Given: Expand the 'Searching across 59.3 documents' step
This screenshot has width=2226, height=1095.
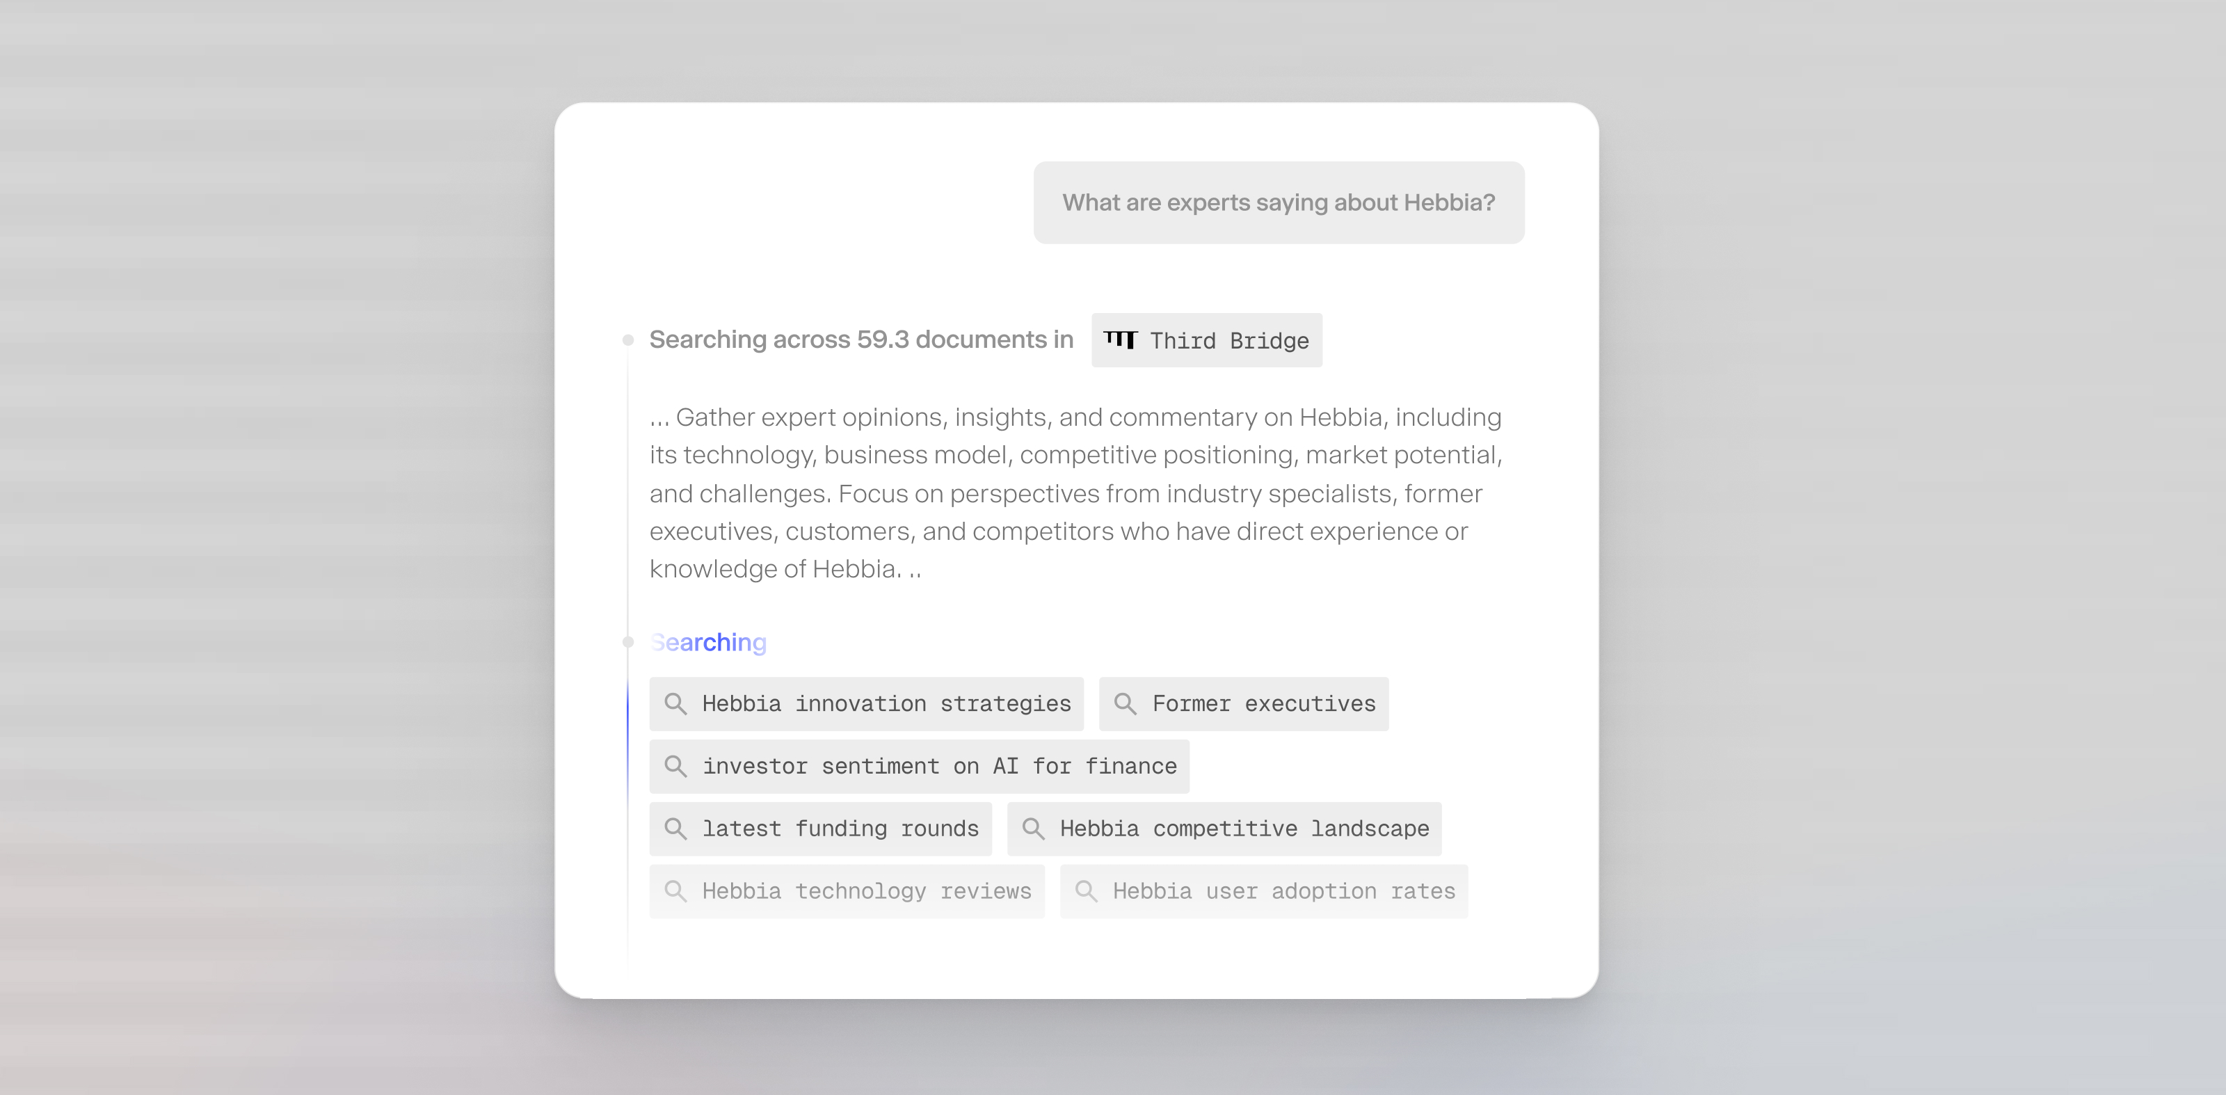Looking at the screenshot, I should pyautogui.click(x=862, y=339).
